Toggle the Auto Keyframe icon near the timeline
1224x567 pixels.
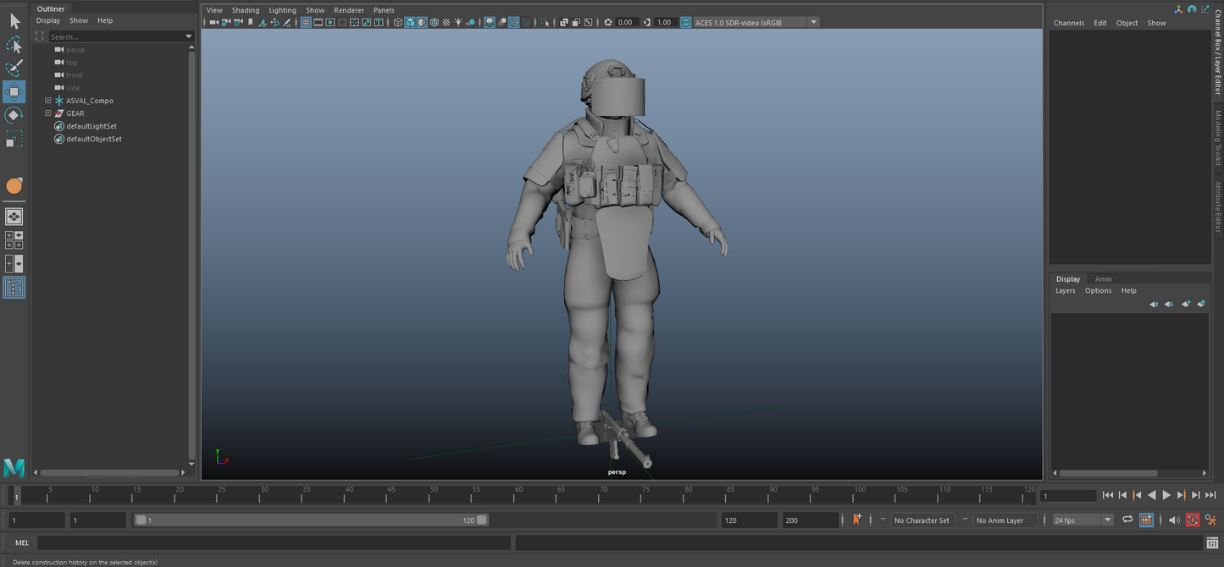[858, 520]
